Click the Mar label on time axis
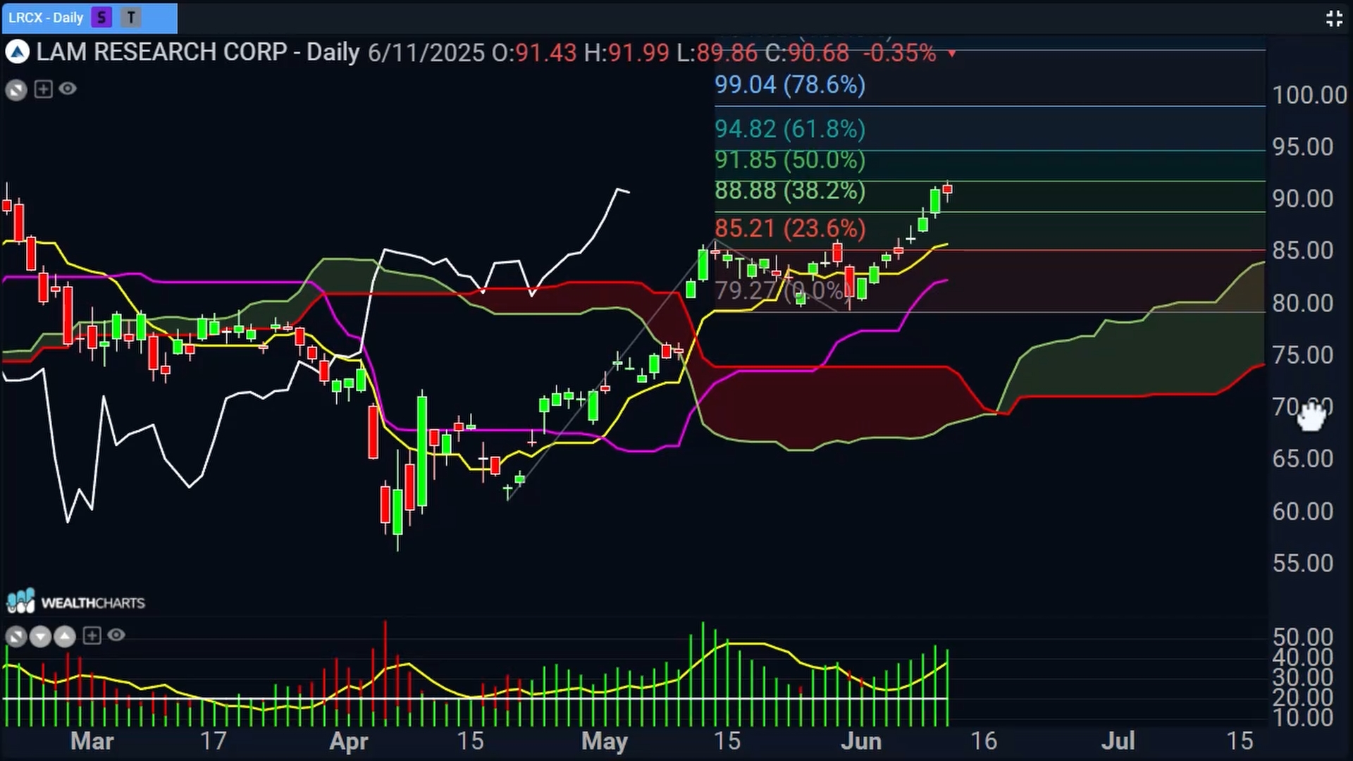Image resolution: width=1353 pixels, height=761 pixels. [92, 741]
